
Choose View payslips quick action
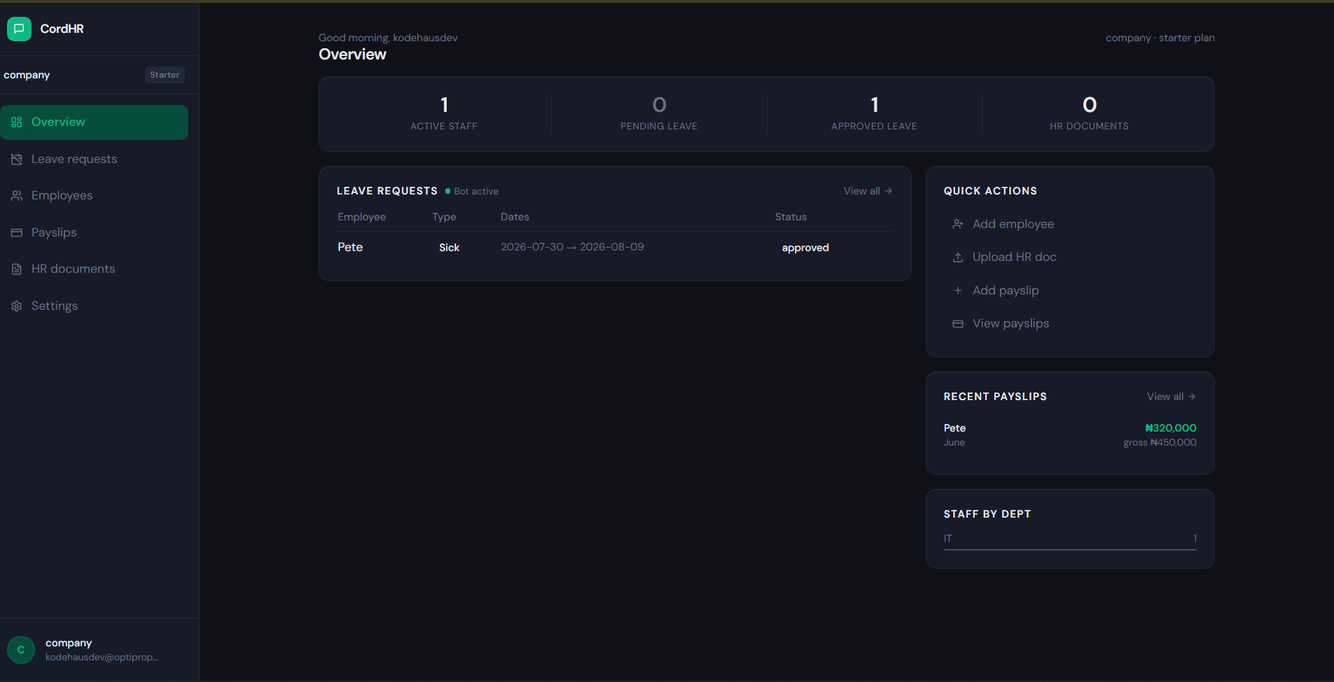point(1070,324)
